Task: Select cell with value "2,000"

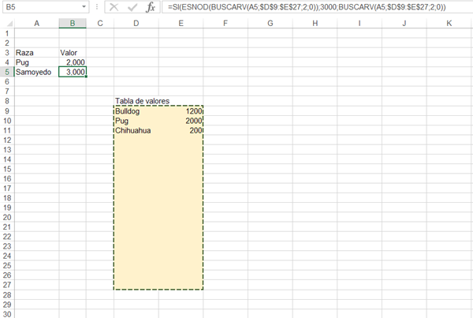Action: [x=73, y=62]
